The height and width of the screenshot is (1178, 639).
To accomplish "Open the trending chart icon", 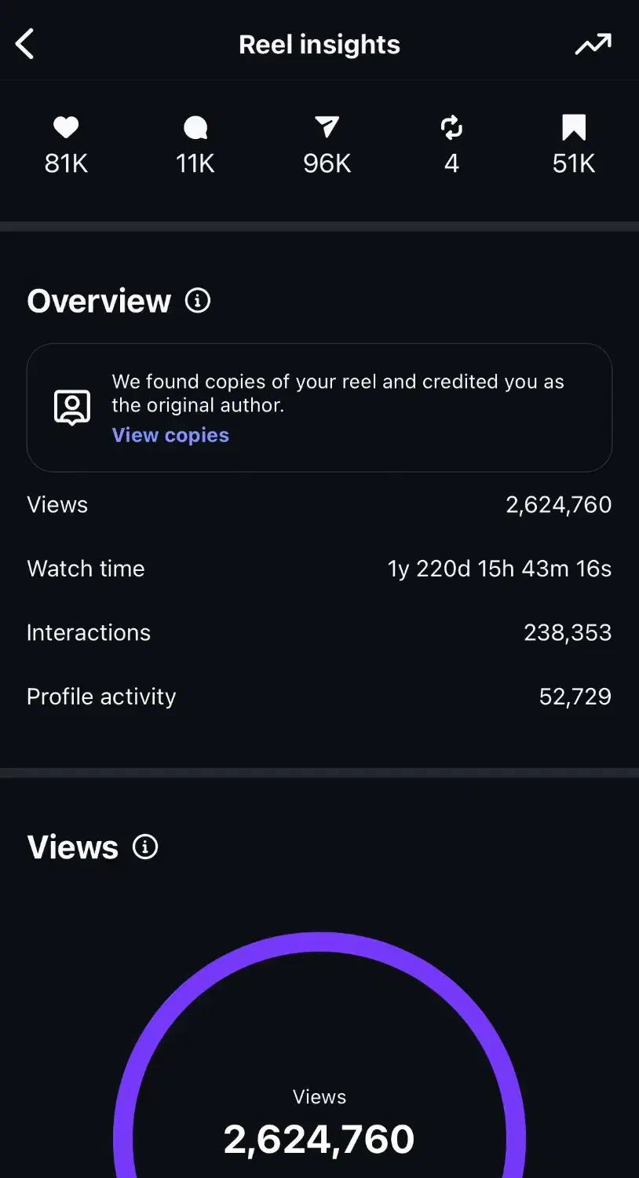I will point(593,45).
